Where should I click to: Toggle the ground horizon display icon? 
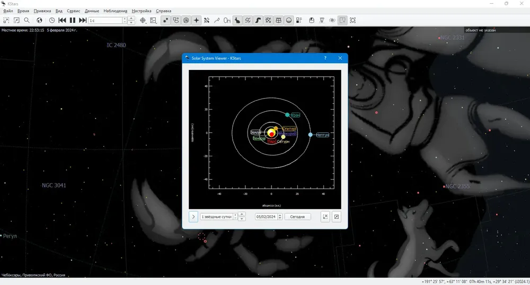[289, 20]
